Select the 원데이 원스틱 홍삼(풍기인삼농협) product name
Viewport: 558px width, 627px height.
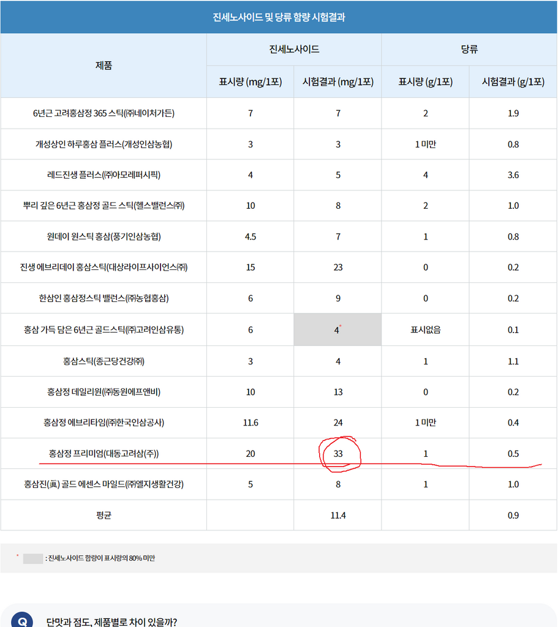(104, 236)
